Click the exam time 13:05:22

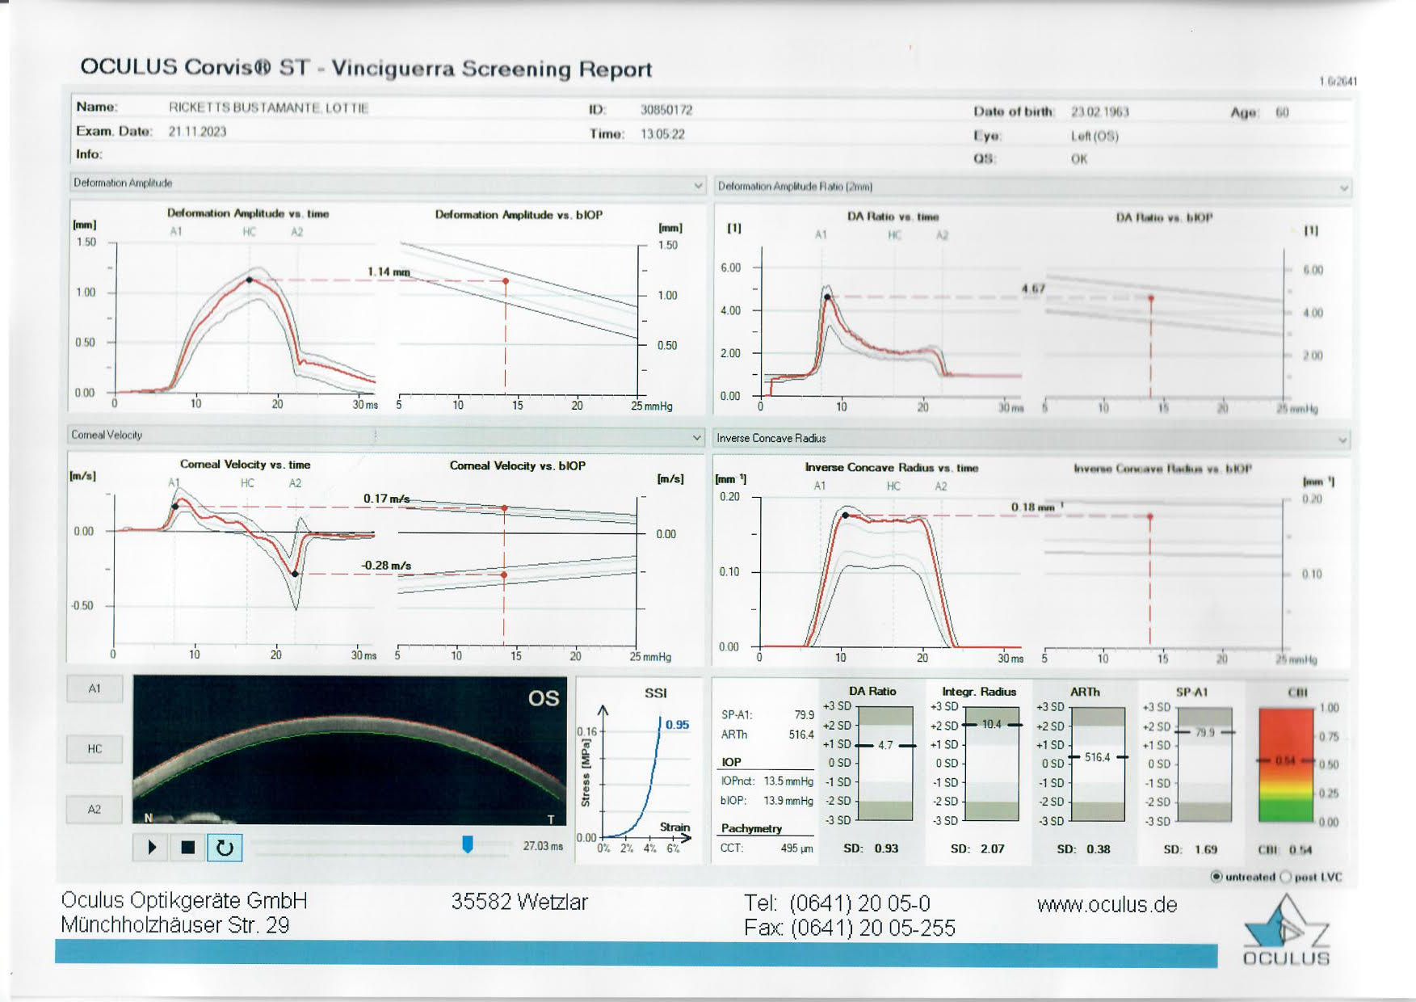(x=662, y=134)
